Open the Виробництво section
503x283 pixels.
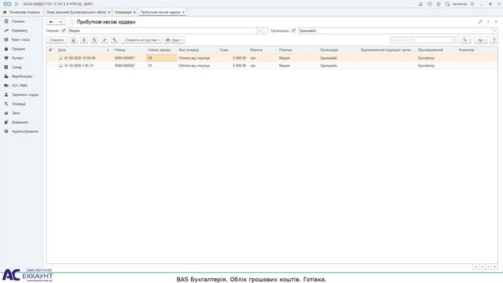tap(21, 76)
